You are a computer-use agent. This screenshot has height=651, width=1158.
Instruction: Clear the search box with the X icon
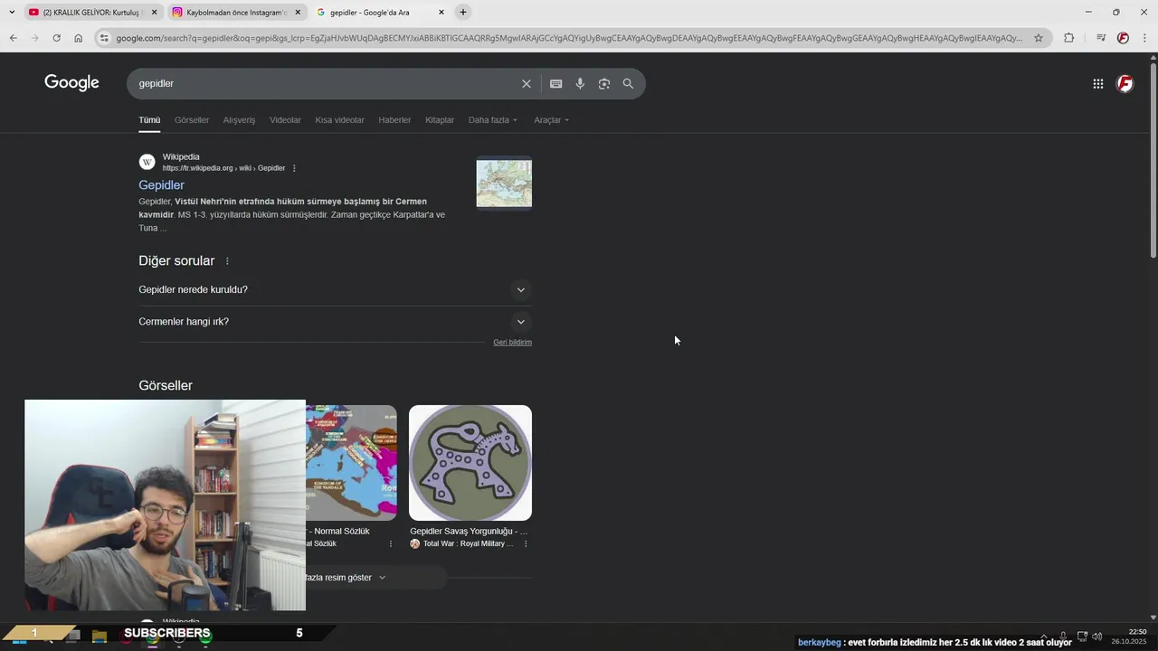click(x=527, y=84)
